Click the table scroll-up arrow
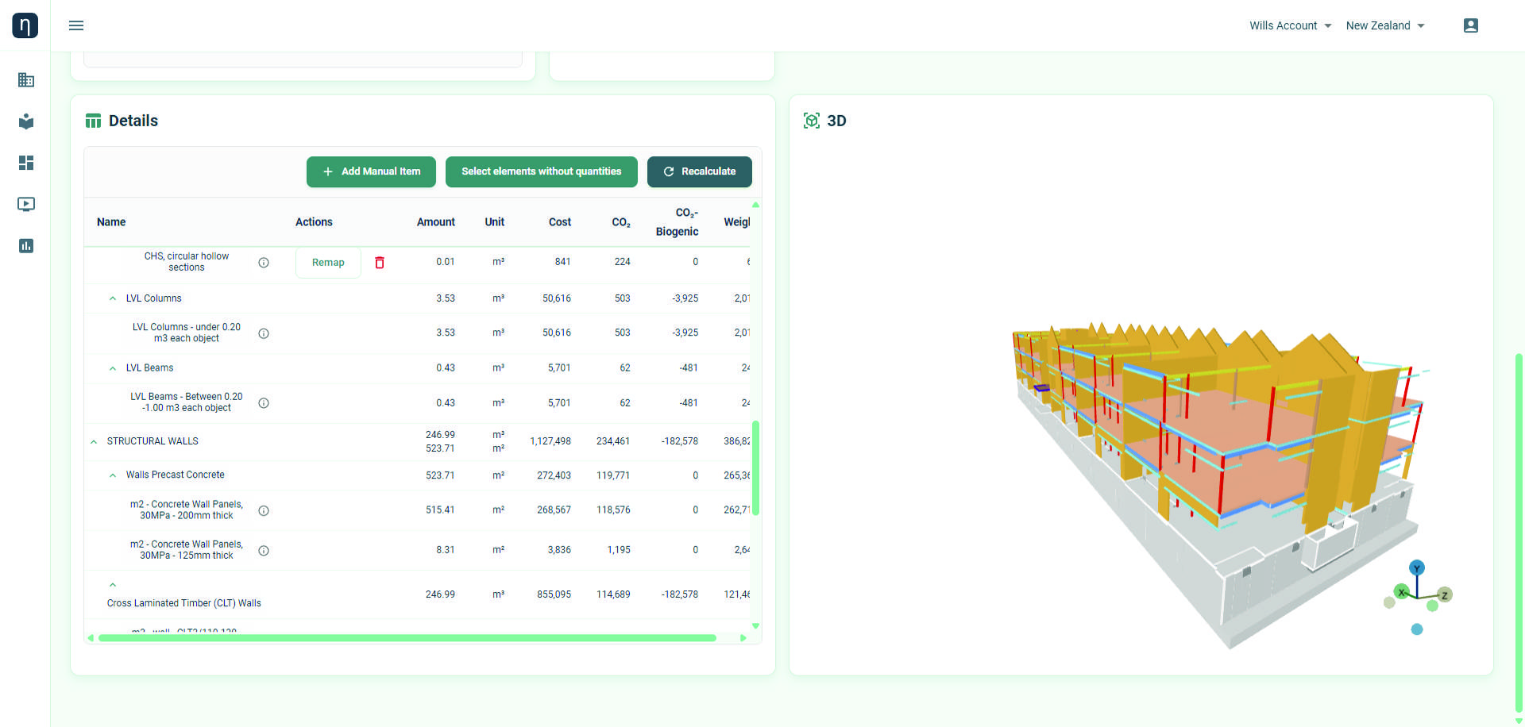The width and height of the screenshot is (1525, 727). pyautogui.click(x=755, y=205)
